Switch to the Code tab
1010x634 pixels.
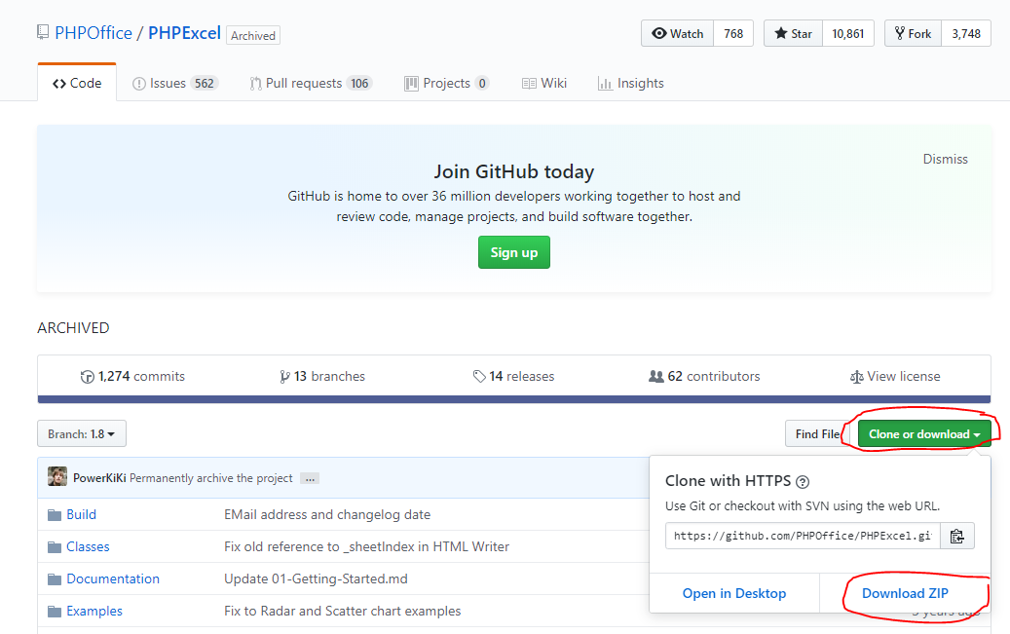pyautogui.click(x=77, y=83)
